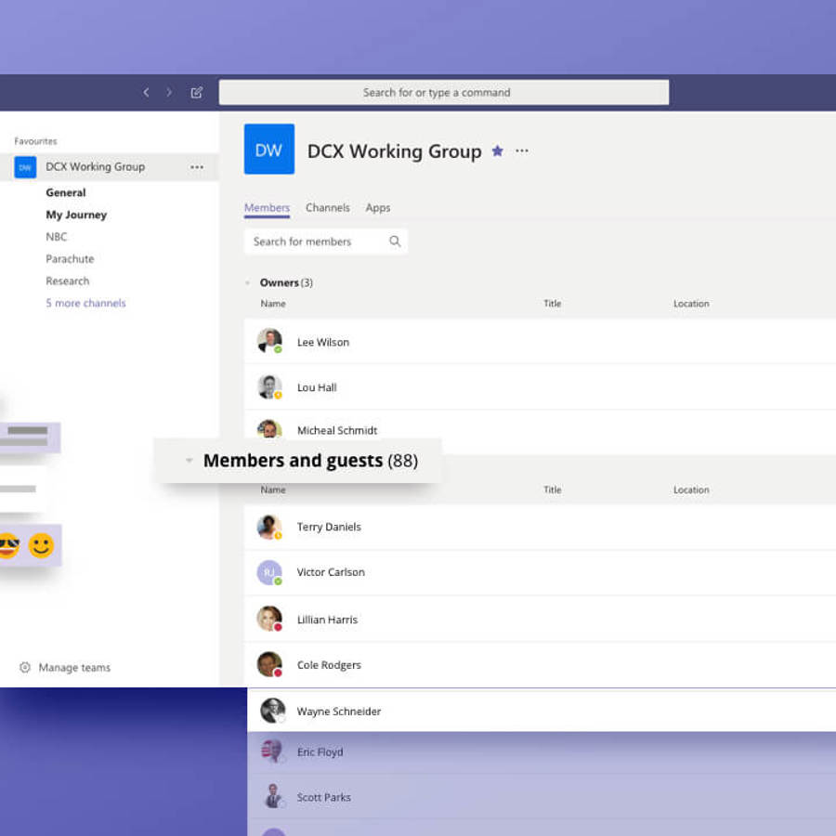Click the DW team avatar tile
836x836 pixels.
[268, 150]
